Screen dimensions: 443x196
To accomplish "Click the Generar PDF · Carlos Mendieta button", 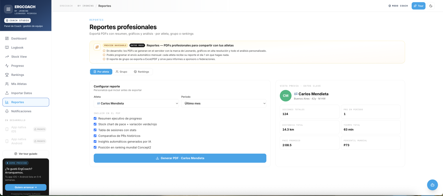I will pyautogui.click(x=180, y=158).
